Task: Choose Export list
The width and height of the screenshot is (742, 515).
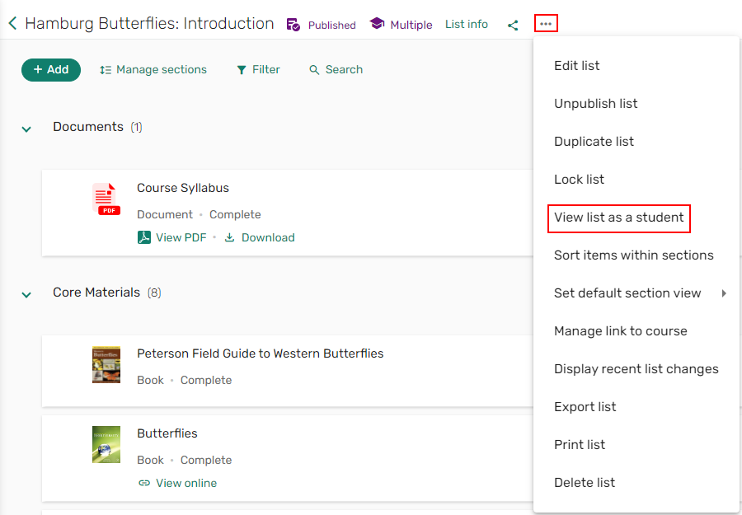Action: (x=585, y=407)
